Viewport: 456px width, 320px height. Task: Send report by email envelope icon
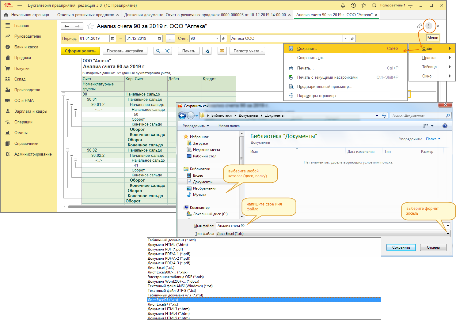tap(222, 51)
